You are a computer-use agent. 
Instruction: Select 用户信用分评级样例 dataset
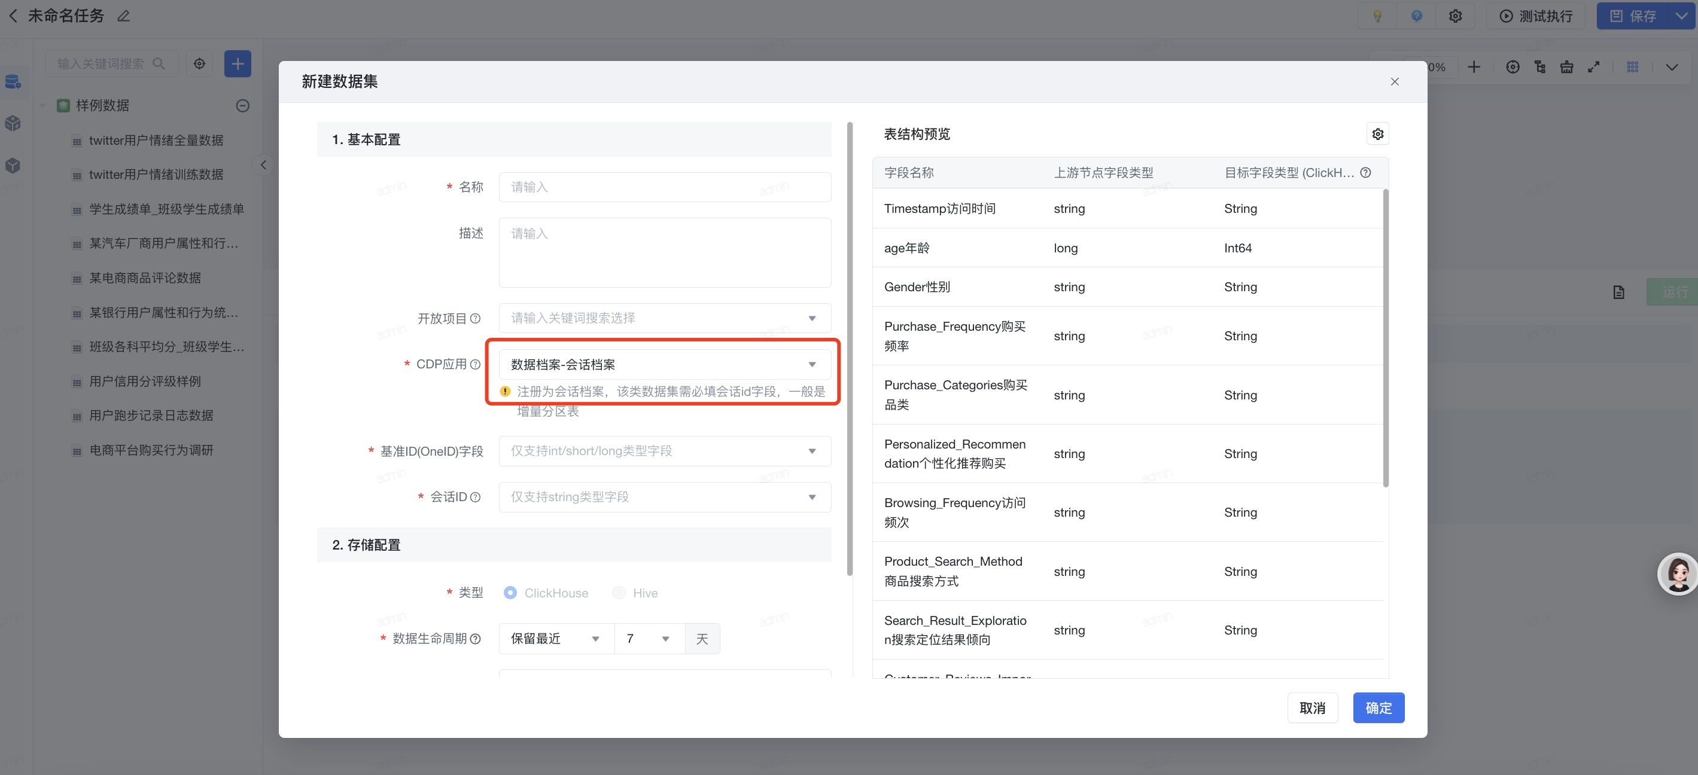[145, 382]
